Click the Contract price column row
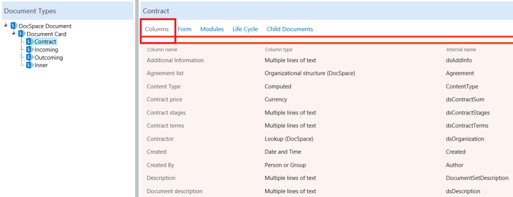Image resolution: width=513 pixels, height=197 pixels. pos(327,100)
